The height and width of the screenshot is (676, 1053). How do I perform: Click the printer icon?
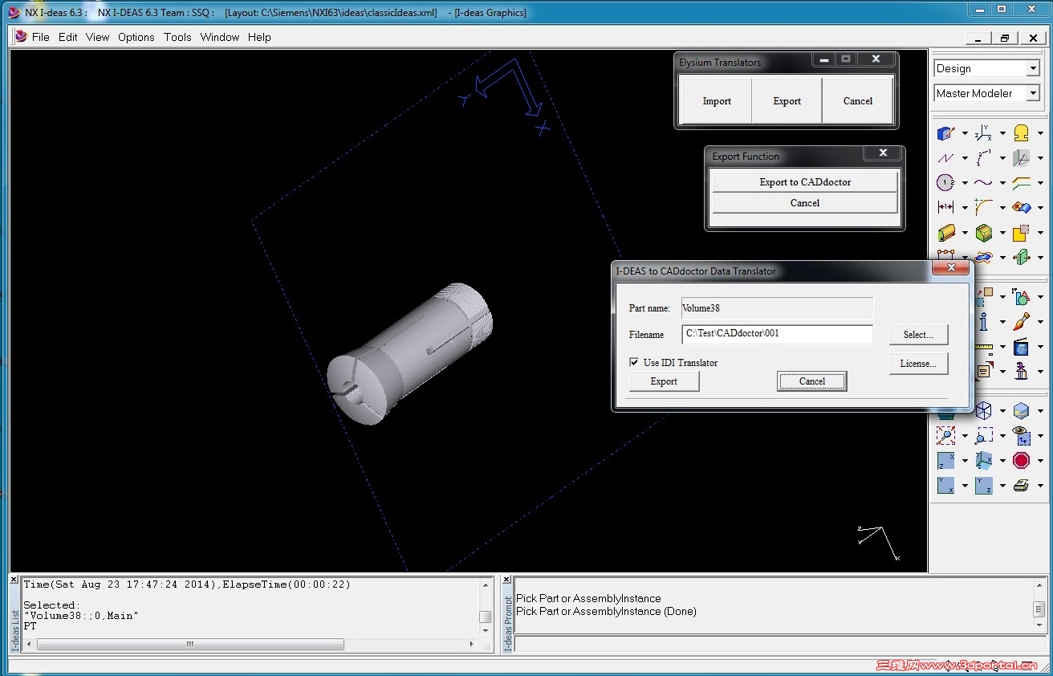point(1021,486)
